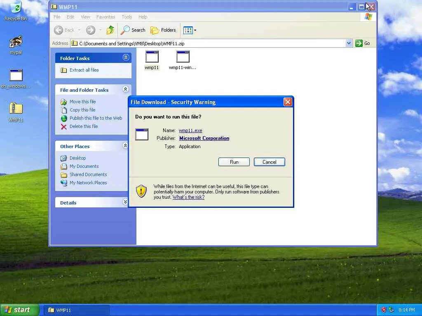The height and width of the screenshot is (316, 422).
Task: Click the Forward arrow toolbar button
Action: 91,30
